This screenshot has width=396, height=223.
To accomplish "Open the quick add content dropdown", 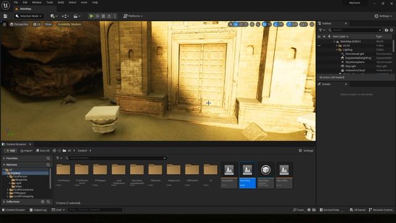I will tap(54, 16).
